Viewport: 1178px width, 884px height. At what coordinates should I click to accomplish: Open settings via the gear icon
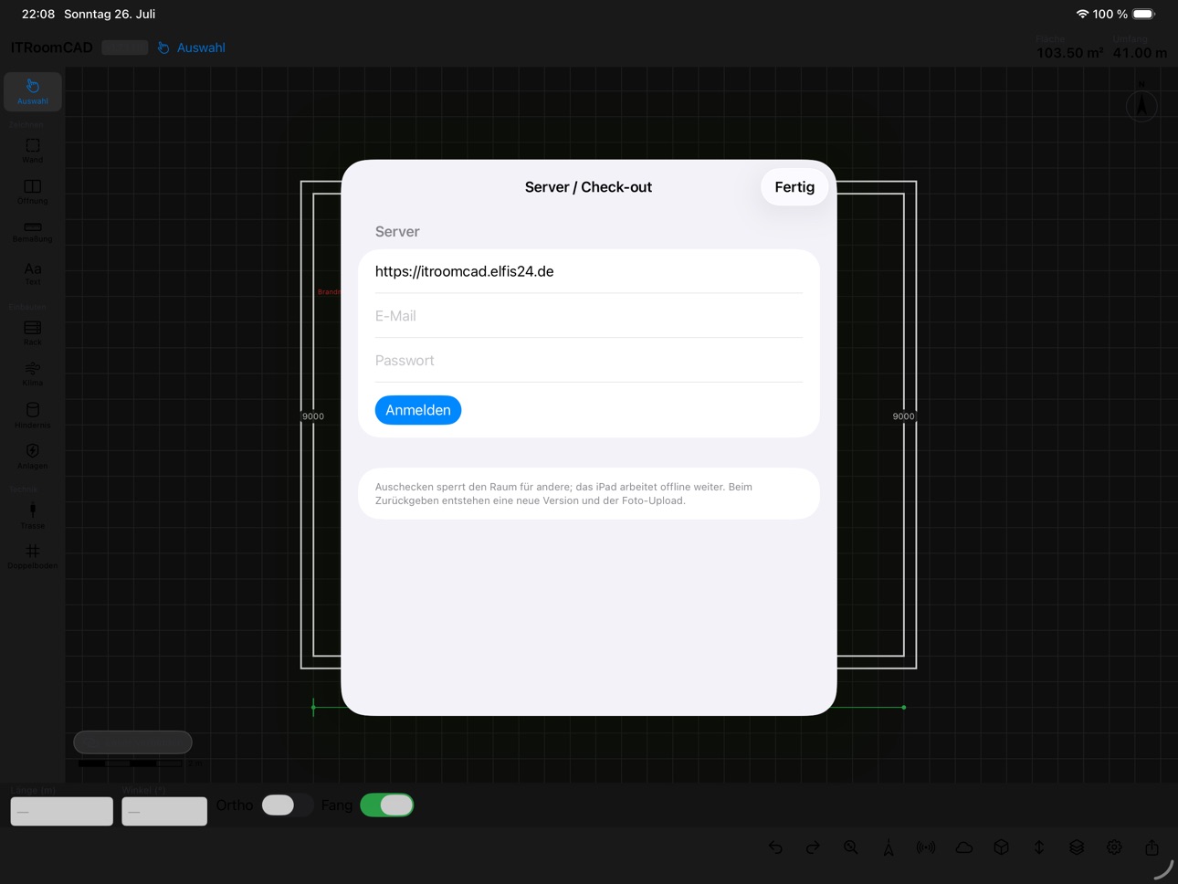point(1114,847)
